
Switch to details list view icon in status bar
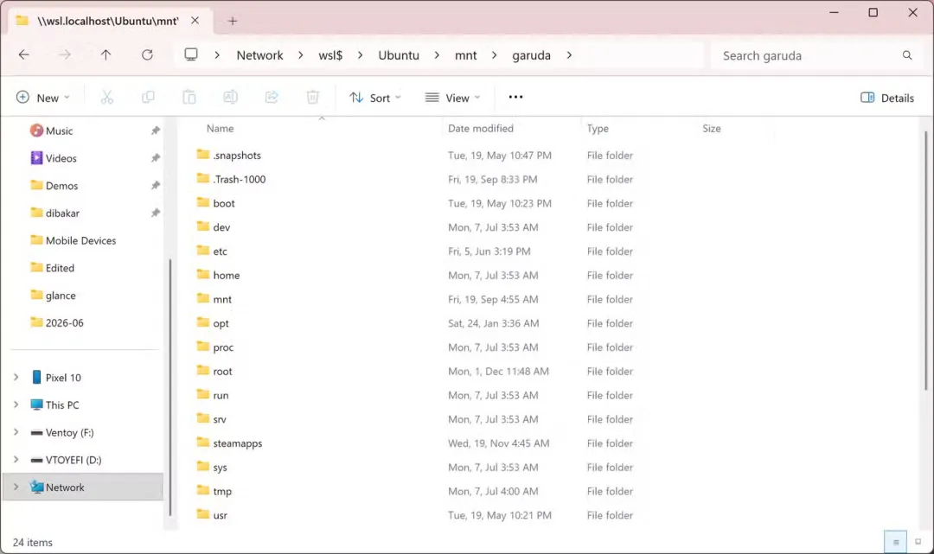pos(895,542)
